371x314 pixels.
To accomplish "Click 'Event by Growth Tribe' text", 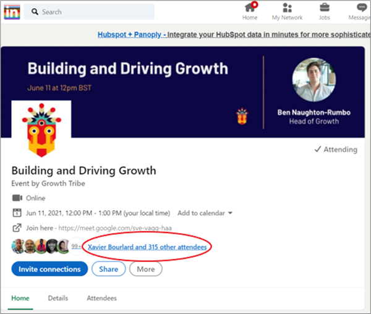I will click(x=48, y=184).
